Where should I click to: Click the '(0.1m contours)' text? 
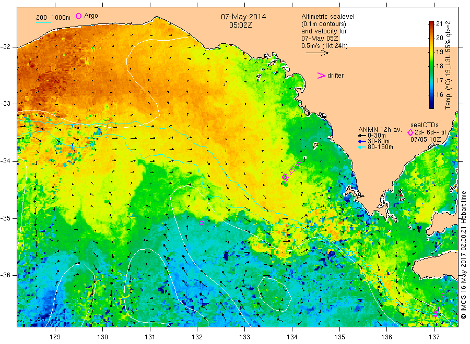(x=324, y=24)
